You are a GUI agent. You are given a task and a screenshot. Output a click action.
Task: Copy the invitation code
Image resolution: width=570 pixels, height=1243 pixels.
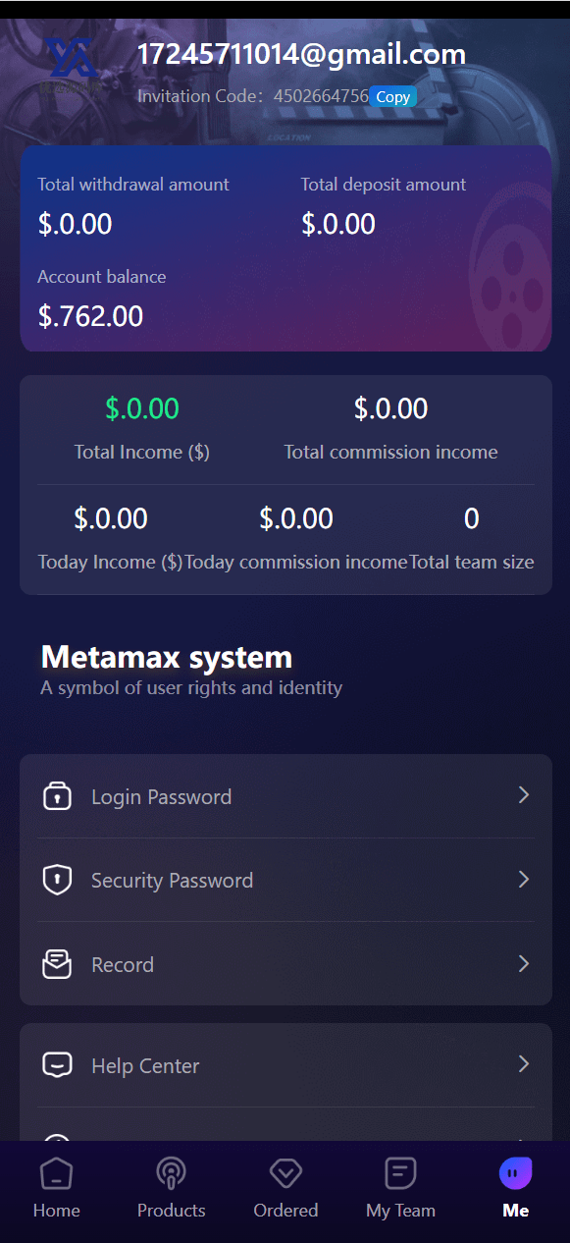[393, 97]
